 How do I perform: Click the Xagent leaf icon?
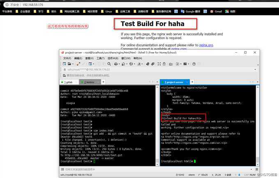[x=153, y=64]
